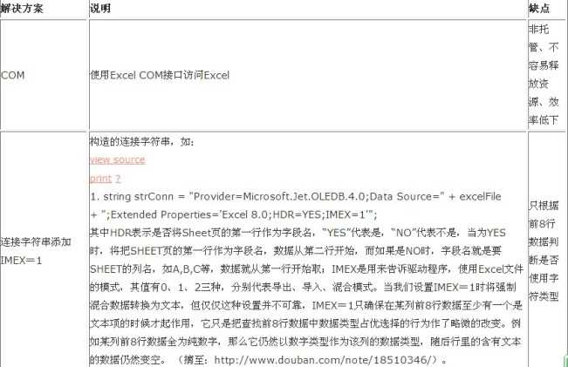Viewport: 568px width, 367px height.
Task: Click the 'COM' solution cell
Action: 13,75
